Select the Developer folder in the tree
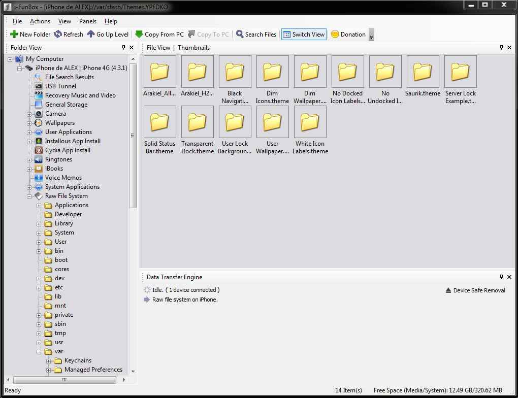The height and width of the screenshot is (398, 518). pos(68,214)
